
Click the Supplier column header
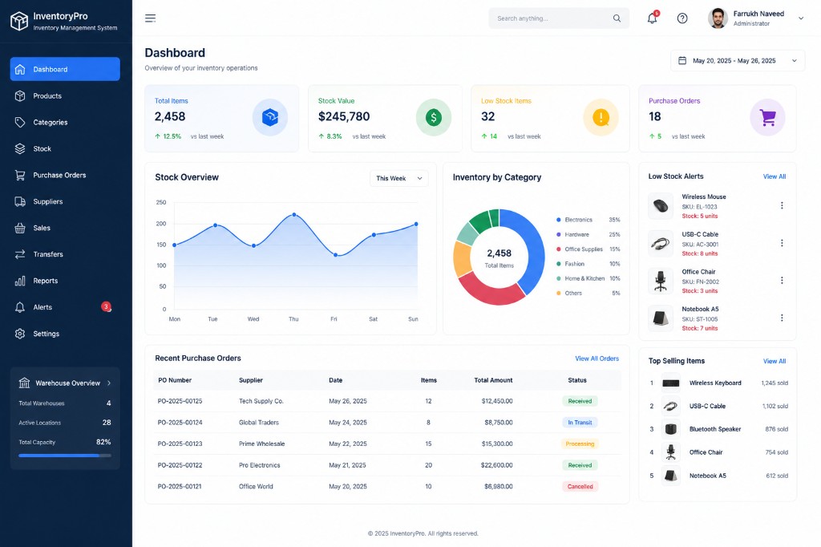click(x=251, y=380)
